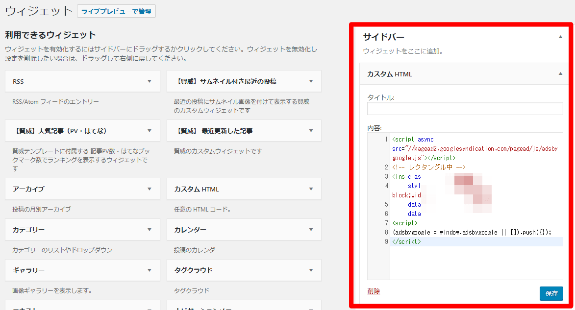
Task: Select the RSS widget title
Action: pos(18,82)
